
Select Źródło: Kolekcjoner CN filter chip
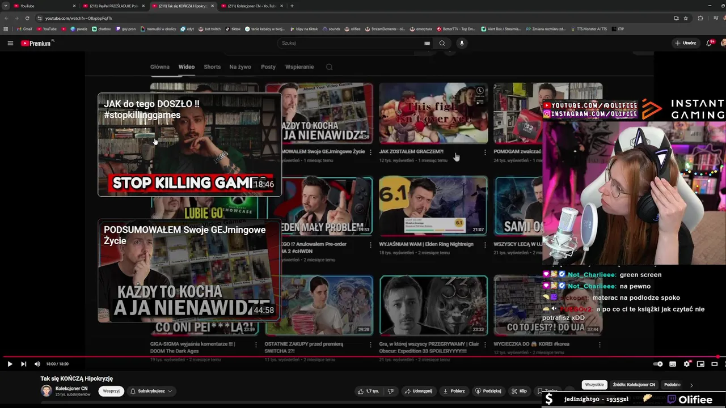[x=634, y=385]
